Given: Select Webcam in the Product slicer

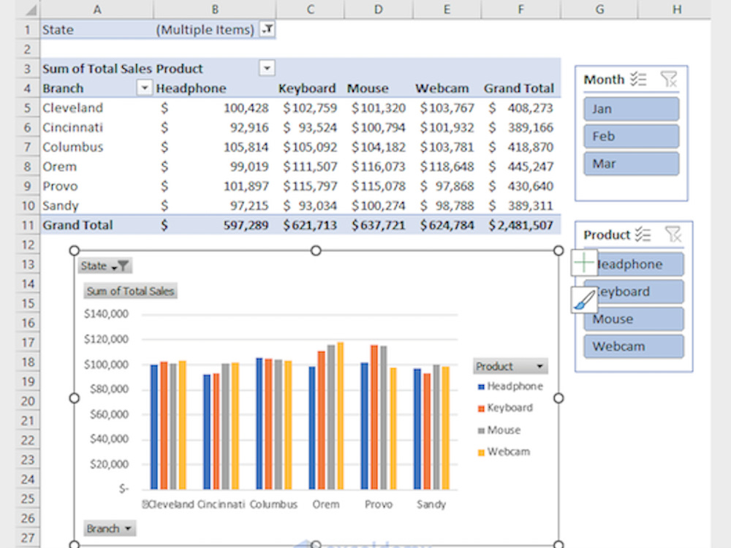Looking at the screenshot, I should click(x=634, y=346).
